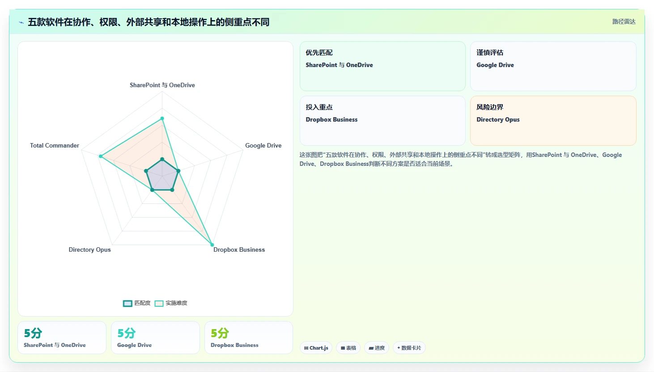654x372 pixels.
Task: Open the 投入重点 card
Action: point(382,121)
